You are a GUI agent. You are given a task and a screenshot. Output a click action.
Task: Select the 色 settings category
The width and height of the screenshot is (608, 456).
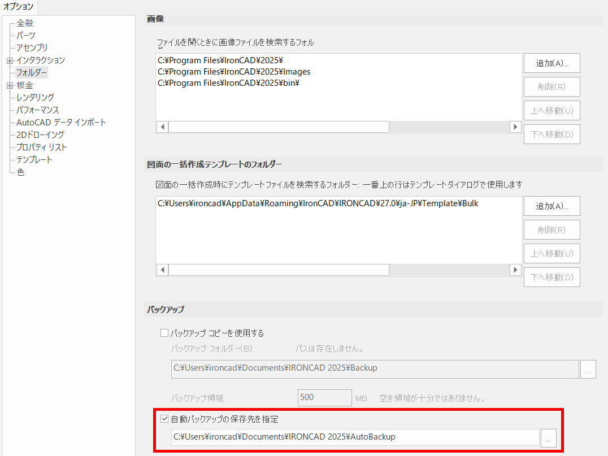point(20,172)
